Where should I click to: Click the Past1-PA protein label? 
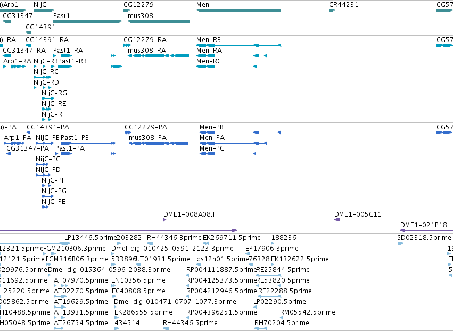coord(70,148)
